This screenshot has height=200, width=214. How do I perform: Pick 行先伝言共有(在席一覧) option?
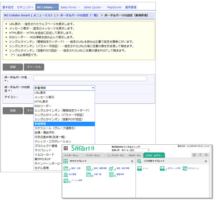point(64,137)
